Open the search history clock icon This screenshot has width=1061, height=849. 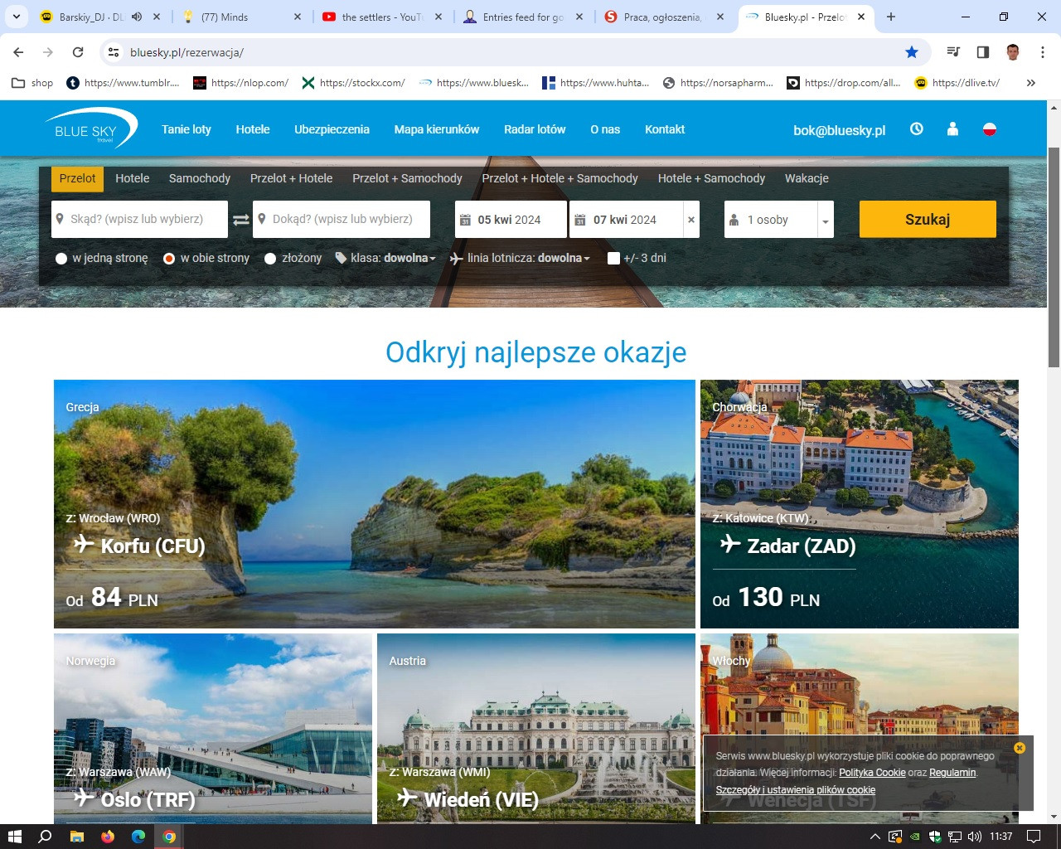coord(916,129)
